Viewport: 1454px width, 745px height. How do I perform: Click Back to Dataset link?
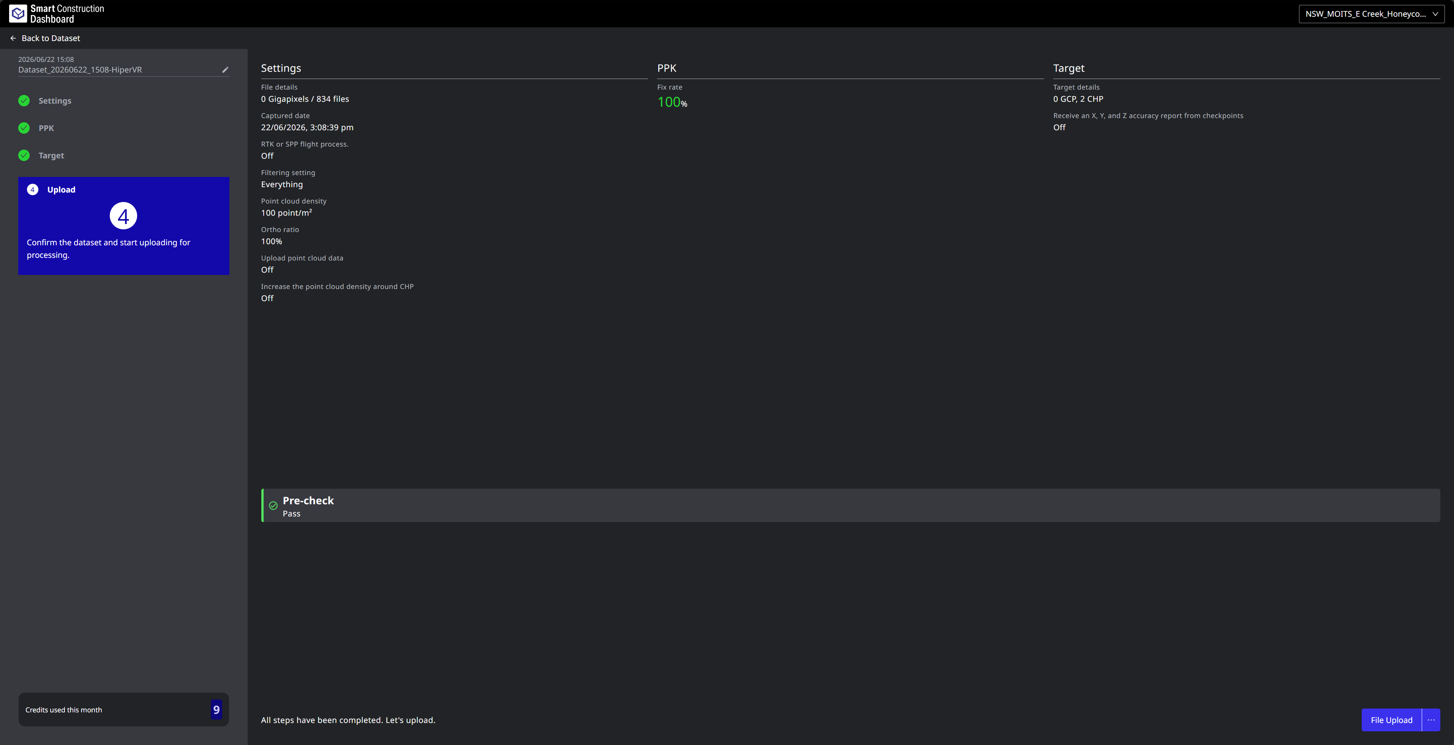pos(51,38)
